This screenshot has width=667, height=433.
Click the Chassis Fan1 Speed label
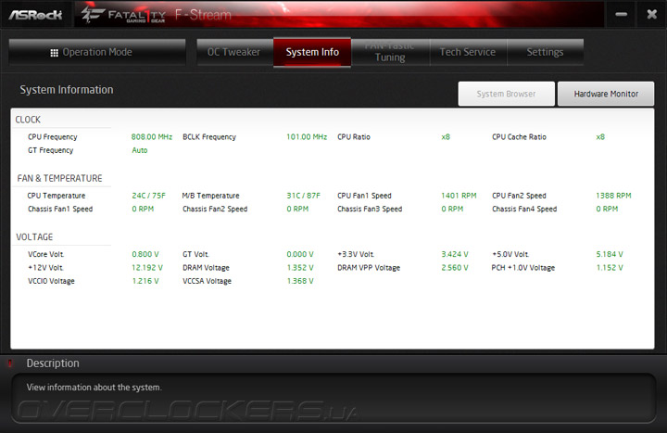[x=60, y=209]
